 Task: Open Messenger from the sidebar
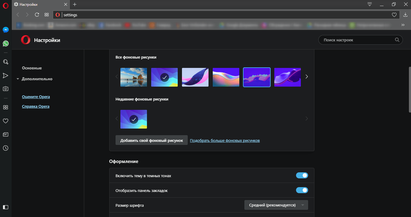click(5, 30)
